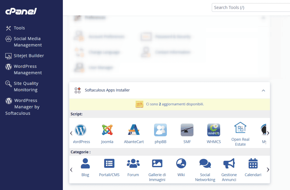Screen dimensions: 290x190
Task: Open the Gallerie di Immagini category
Action: click(x=157, y=164)
